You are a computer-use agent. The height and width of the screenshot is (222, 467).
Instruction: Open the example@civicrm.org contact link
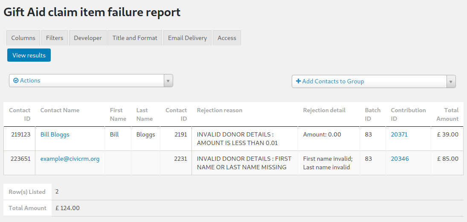70,159
